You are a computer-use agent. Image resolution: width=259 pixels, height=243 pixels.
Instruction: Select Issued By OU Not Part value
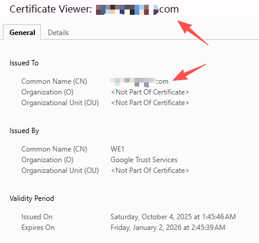point(150,171)
